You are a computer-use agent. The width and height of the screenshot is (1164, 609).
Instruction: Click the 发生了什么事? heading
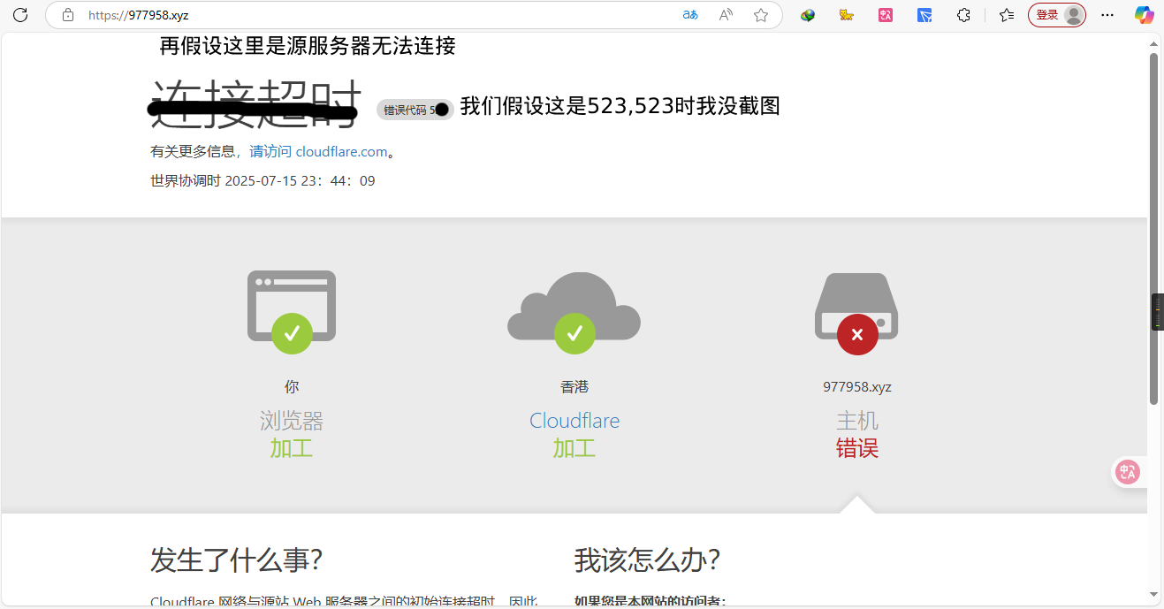coord(236,560)
